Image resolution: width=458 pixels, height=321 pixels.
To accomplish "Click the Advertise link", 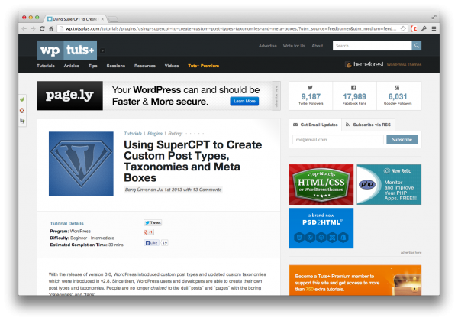I will (x=268, y=46).
